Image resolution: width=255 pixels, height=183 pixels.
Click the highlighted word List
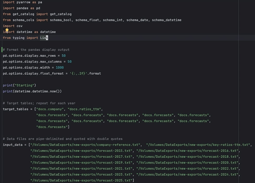point(43,38)
